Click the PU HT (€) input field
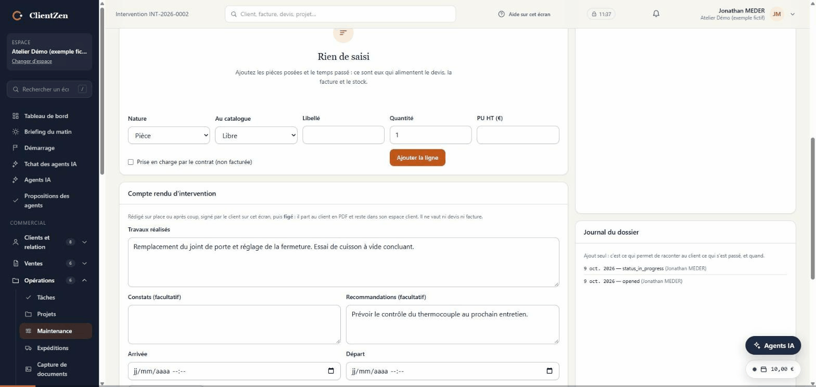Viewport: 816px width, 387px height. pos(518,135)
